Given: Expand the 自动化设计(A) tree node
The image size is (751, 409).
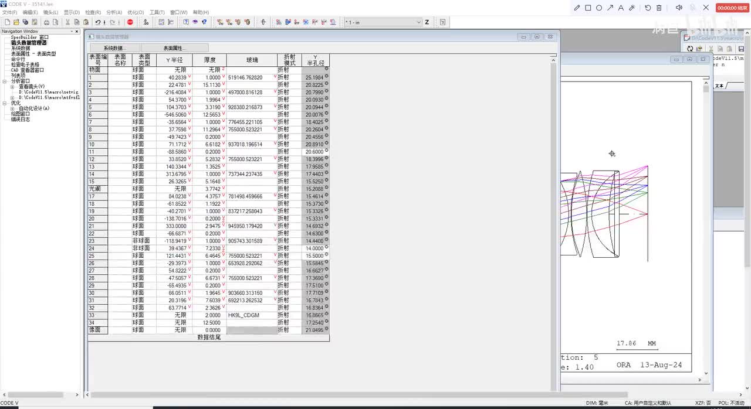Looking at the screenshot, I should coord(12,108).
